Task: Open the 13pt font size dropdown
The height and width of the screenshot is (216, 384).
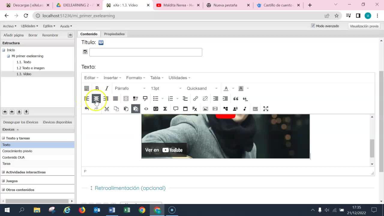Action: click(x=166, y=88)
